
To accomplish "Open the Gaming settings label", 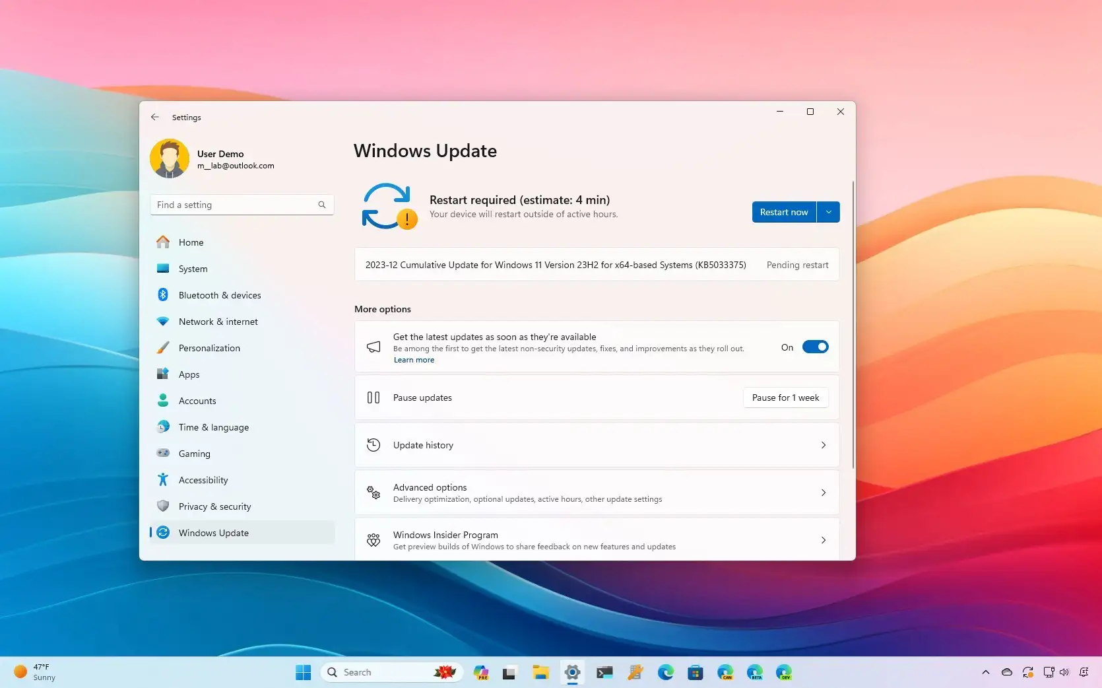I will point(195,454).
